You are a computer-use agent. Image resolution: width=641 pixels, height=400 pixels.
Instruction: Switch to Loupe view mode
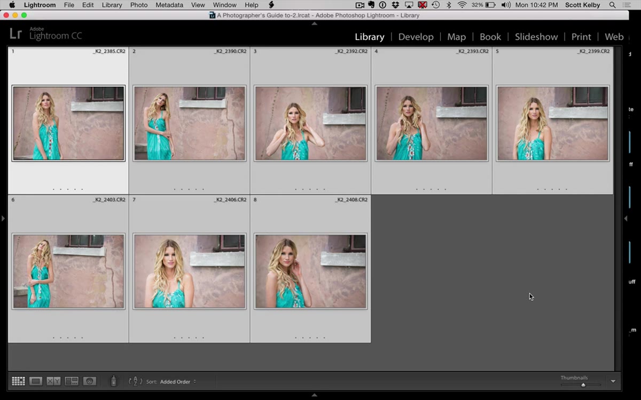[36, 381]
